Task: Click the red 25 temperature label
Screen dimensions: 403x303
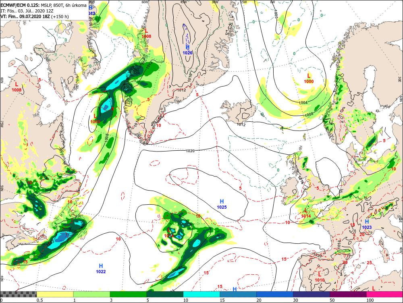Action: pos(369,263)
